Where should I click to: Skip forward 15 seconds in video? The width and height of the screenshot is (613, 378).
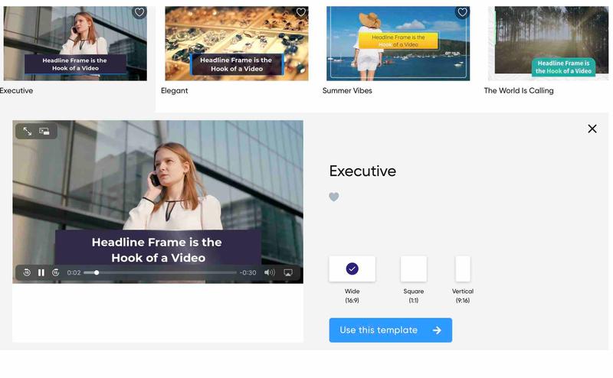[x=55, y=272]
